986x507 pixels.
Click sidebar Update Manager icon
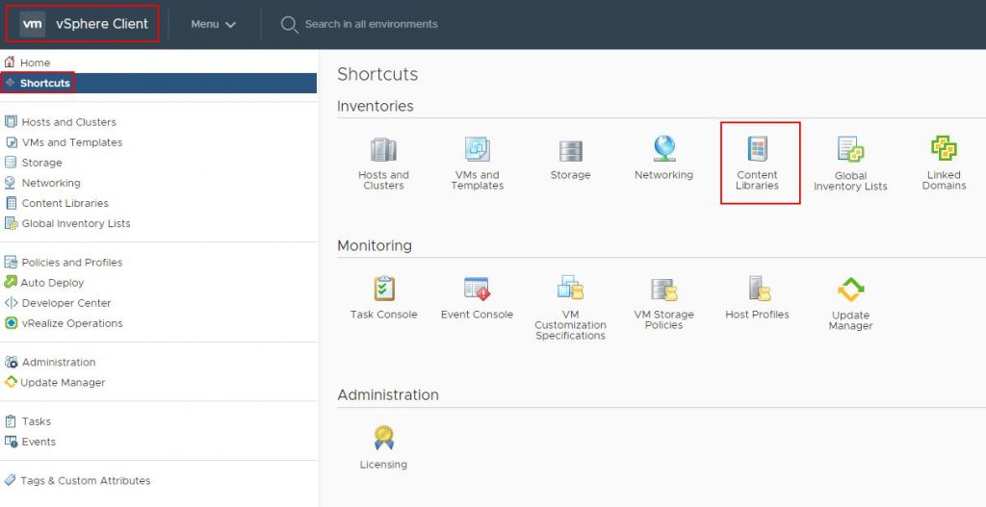[10, 382]
